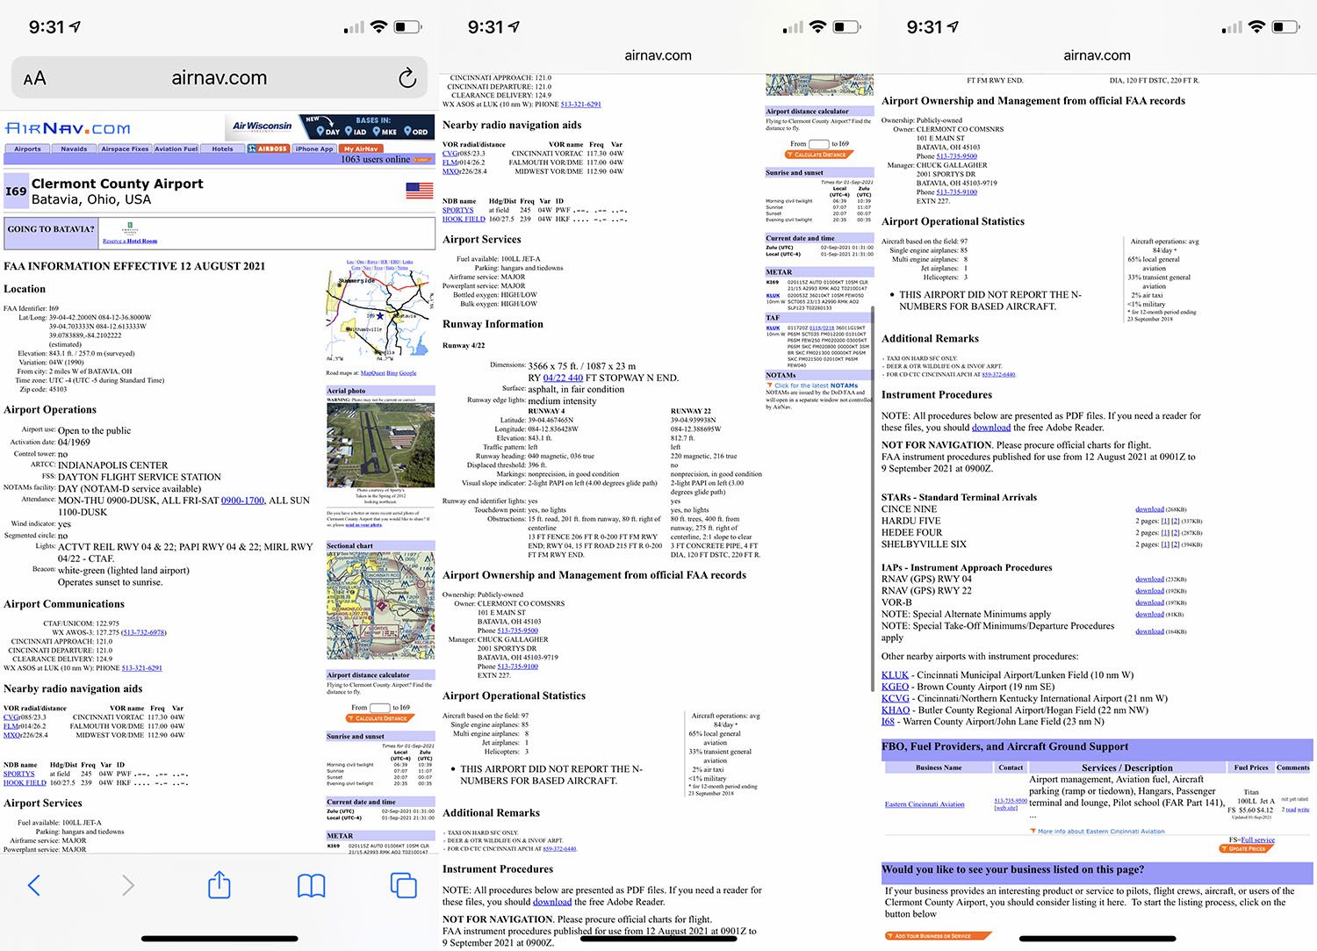Click the Reserve a Hotel Room link
1317x951 pixels.
coord(130,241)
